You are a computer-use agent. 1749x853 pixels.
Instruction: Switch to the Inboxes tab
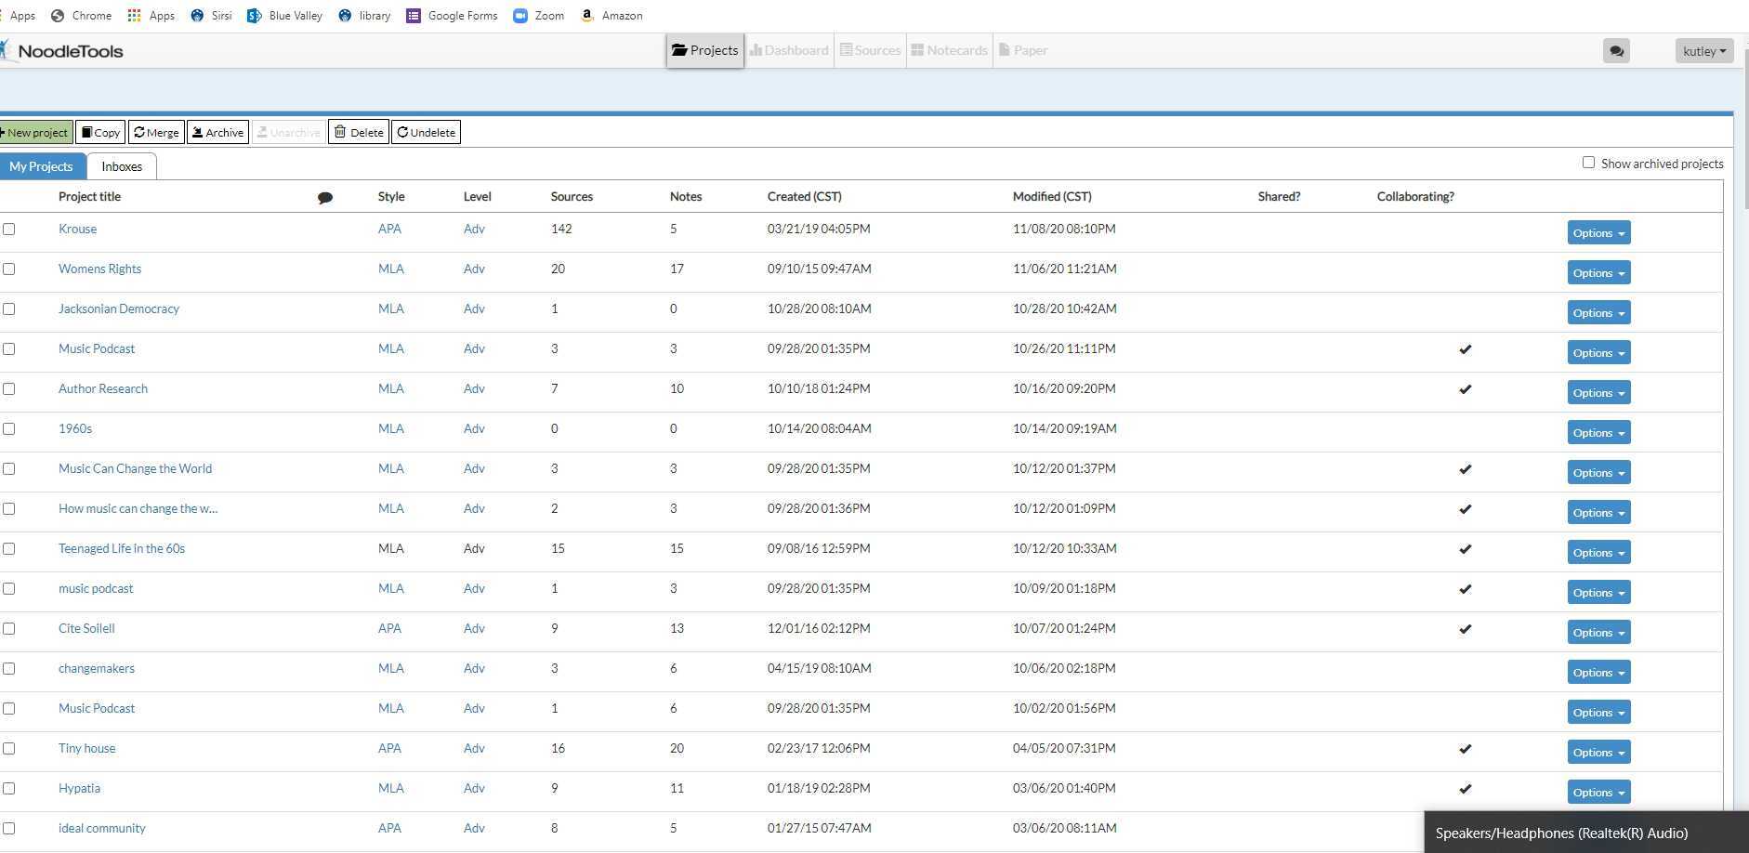pos(122,166)
